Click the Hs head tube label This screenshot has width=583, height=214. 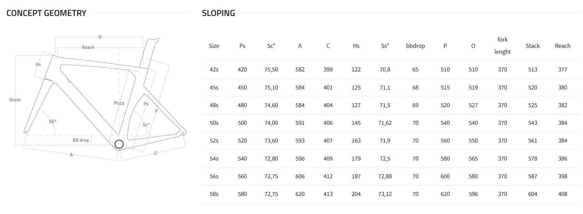(x=38, y=65)
